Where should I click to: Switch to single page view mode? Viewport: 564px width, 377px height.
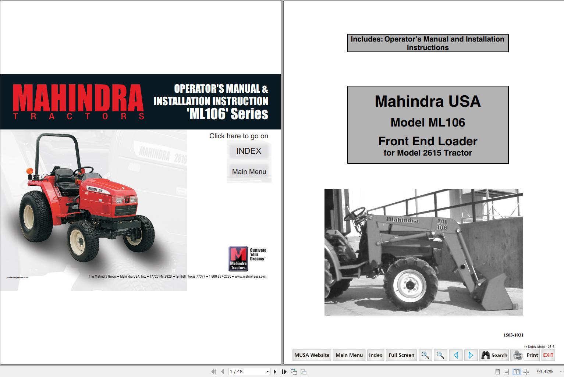[497, 371]
